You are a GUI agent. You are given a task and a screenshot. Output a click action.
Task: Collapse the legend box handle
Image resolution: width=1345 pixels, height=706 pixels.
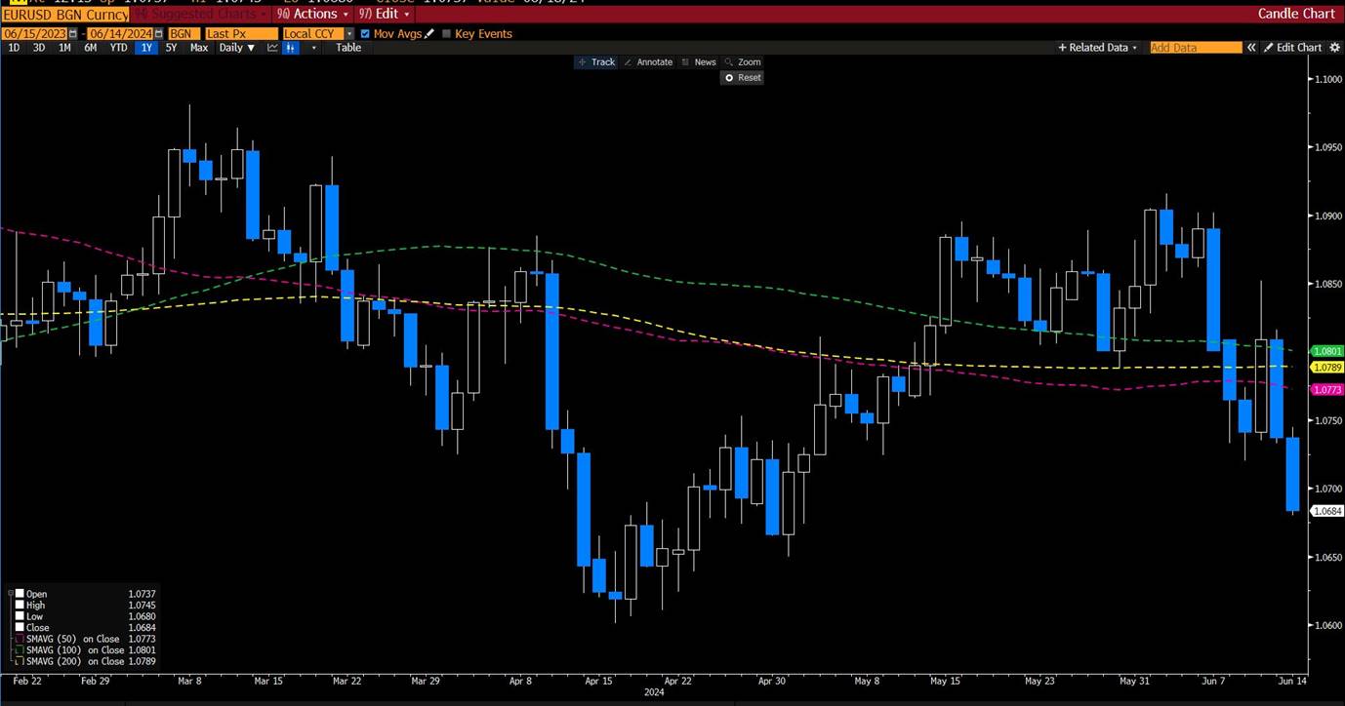point(9,593)
